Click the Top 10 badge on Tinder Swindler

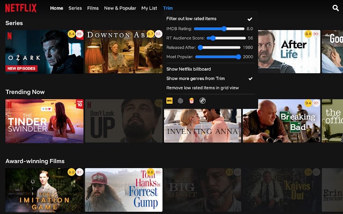pyautogui.click(x=80, y=104)
